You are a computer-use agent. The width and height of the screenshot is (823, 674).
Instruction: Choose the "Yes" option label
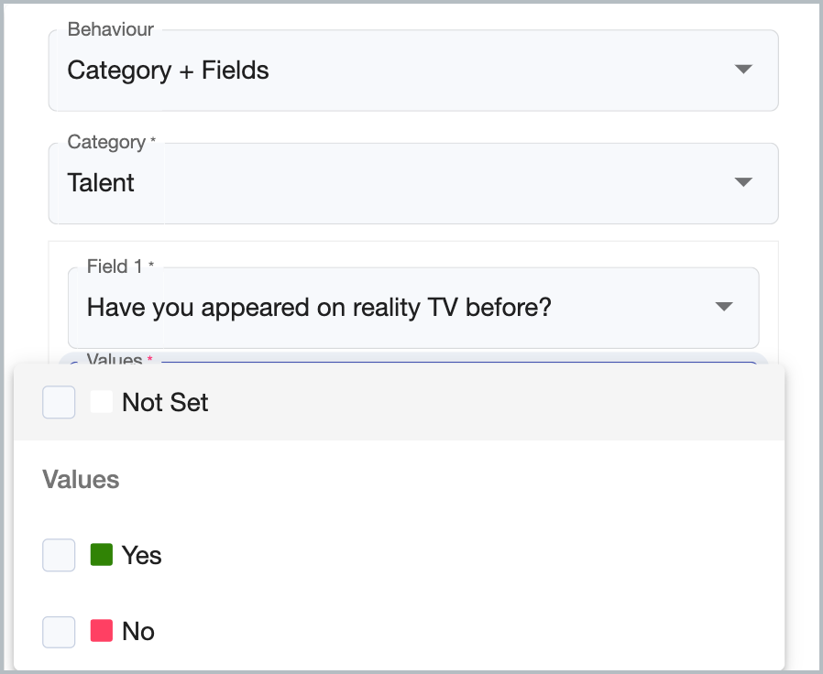pyautogui.click(x=142, y=555)
